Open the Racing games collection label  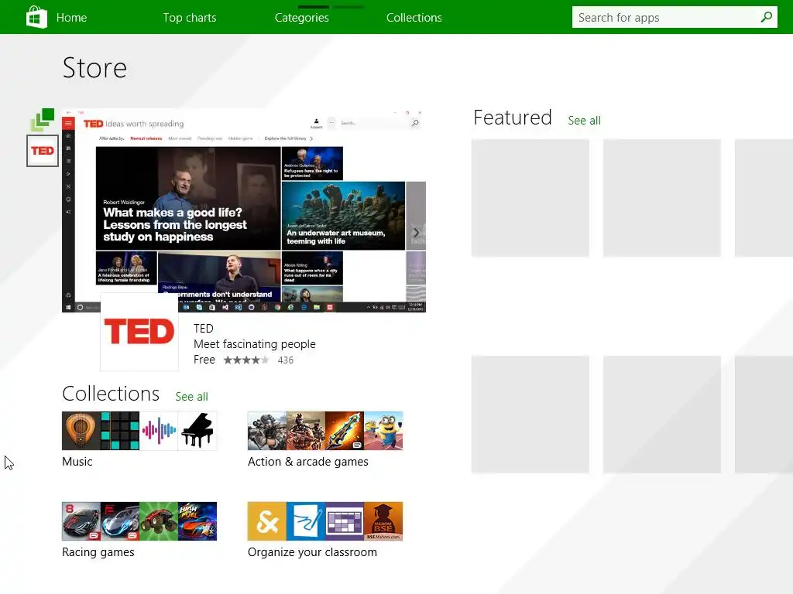[98, 552]
